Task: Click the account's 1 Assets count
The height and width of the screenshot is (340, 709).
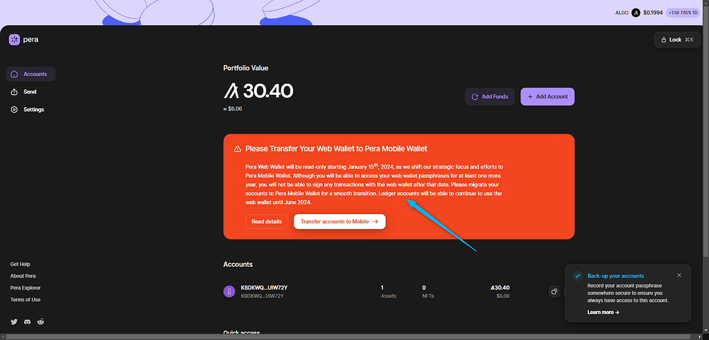Action: (x=388, y=291)
